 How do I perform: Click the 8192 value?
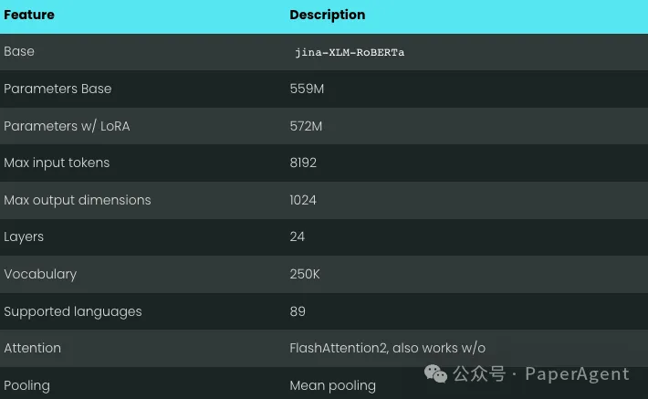(305, 163)
